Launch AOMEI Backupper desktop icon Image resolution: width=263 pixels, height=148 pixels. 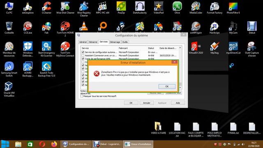pos(28,69)
